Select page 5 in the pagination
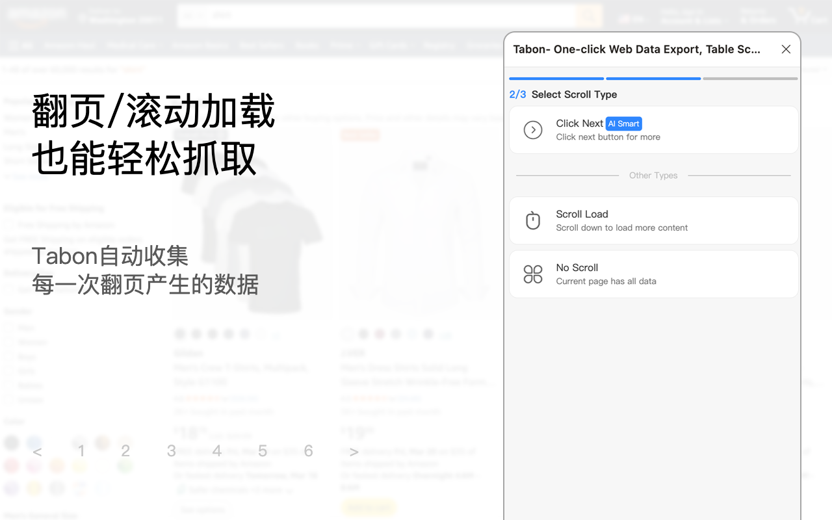The width and height of the screenshot is (832, 520). point(263,451)
